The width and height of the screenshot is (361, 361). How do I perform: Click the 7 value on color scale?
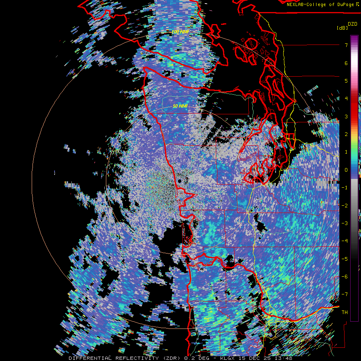346,45
